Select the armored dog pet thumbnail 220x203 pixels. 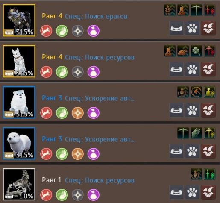(19, 21)
